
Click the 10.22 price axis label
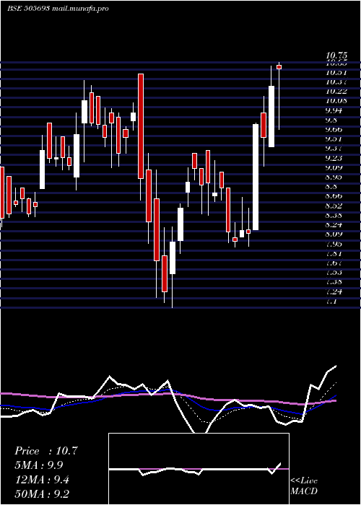pos(337,92)
